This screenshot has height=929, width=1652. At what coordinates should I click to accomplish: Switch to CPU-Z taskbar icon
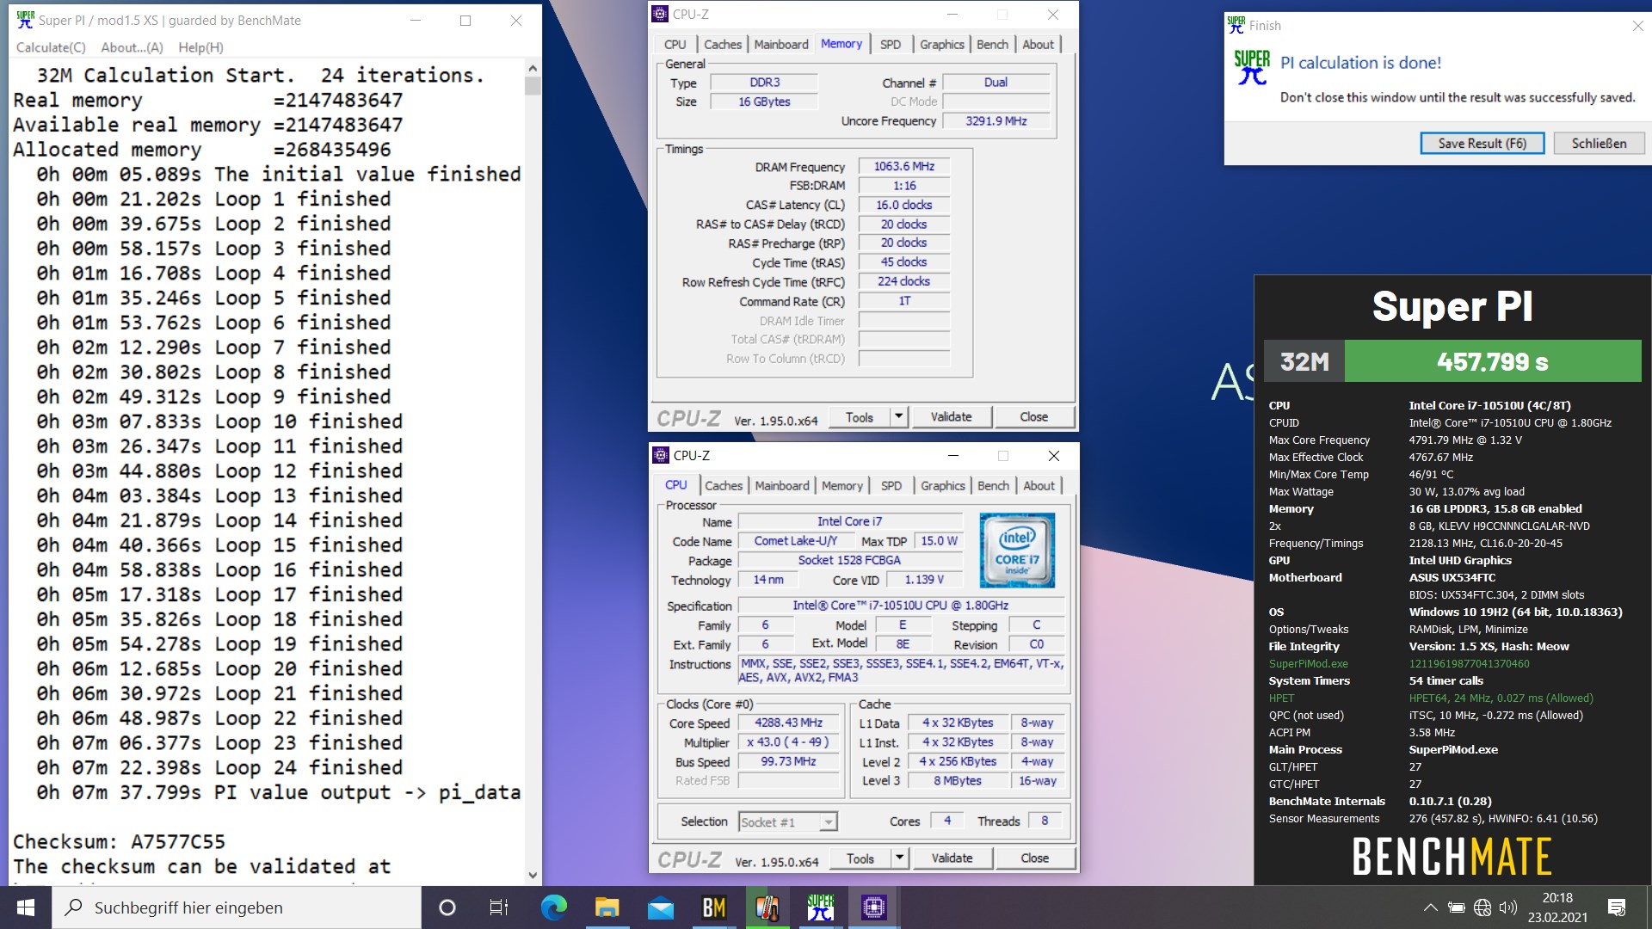point(874,907)
